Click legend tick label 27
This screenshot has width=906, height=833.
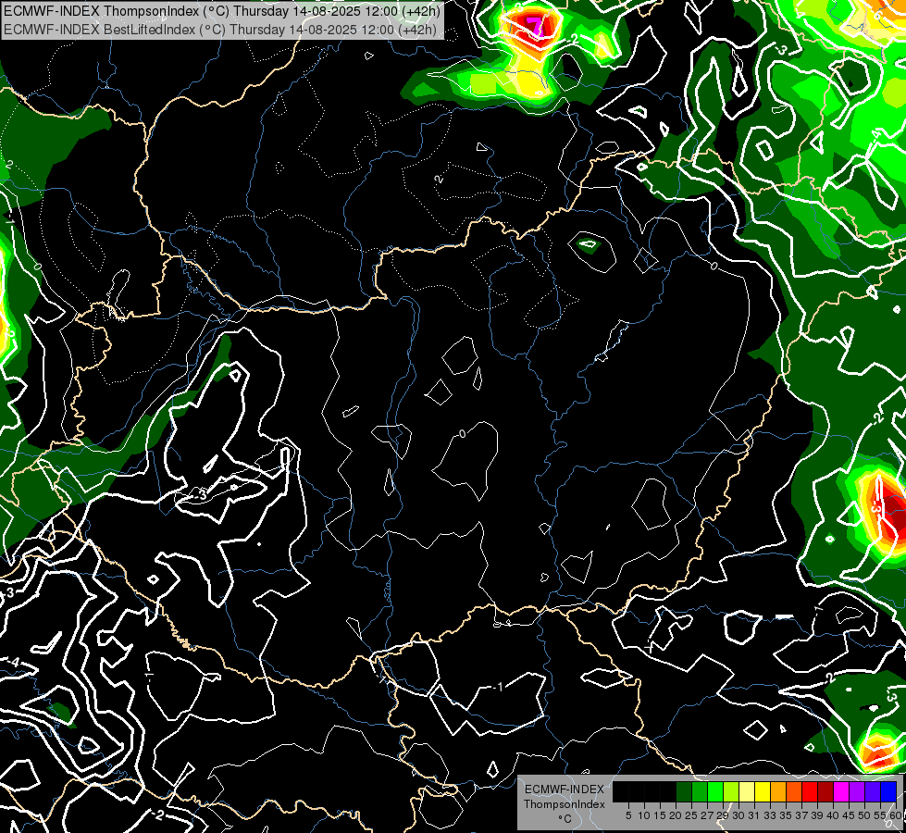(707, 815)
